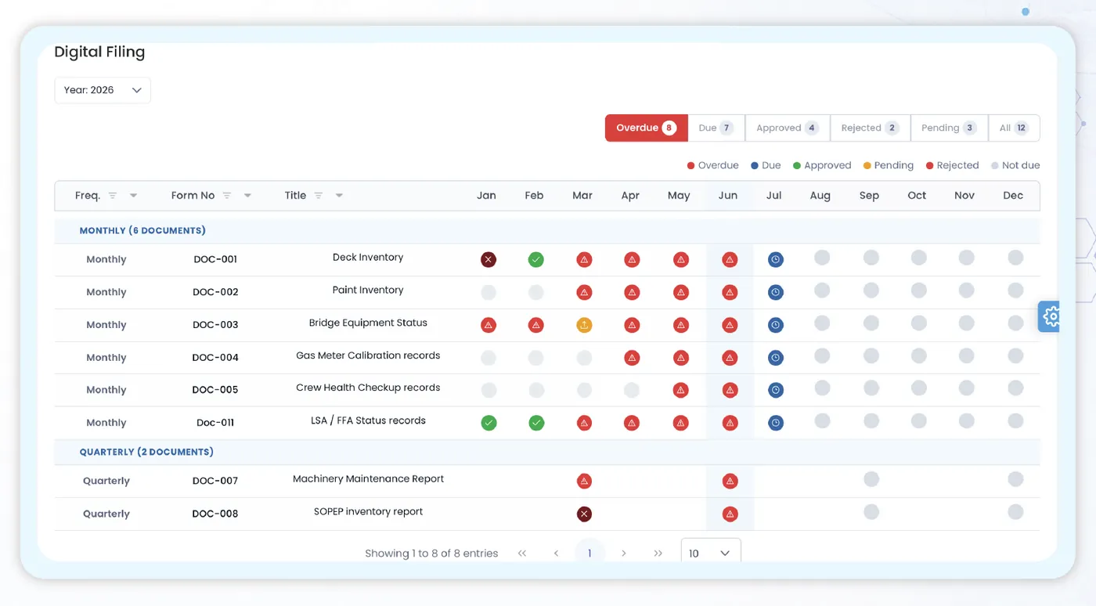Switch to the Pending filter tab
This screenshot has width=1096, height=606.
[950, 128]
